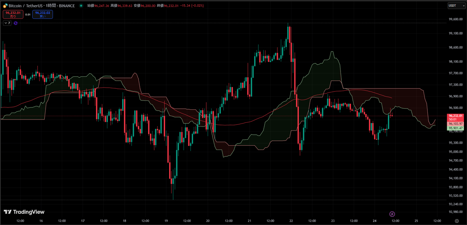Click the 97,700.00 price axis label

456,73
